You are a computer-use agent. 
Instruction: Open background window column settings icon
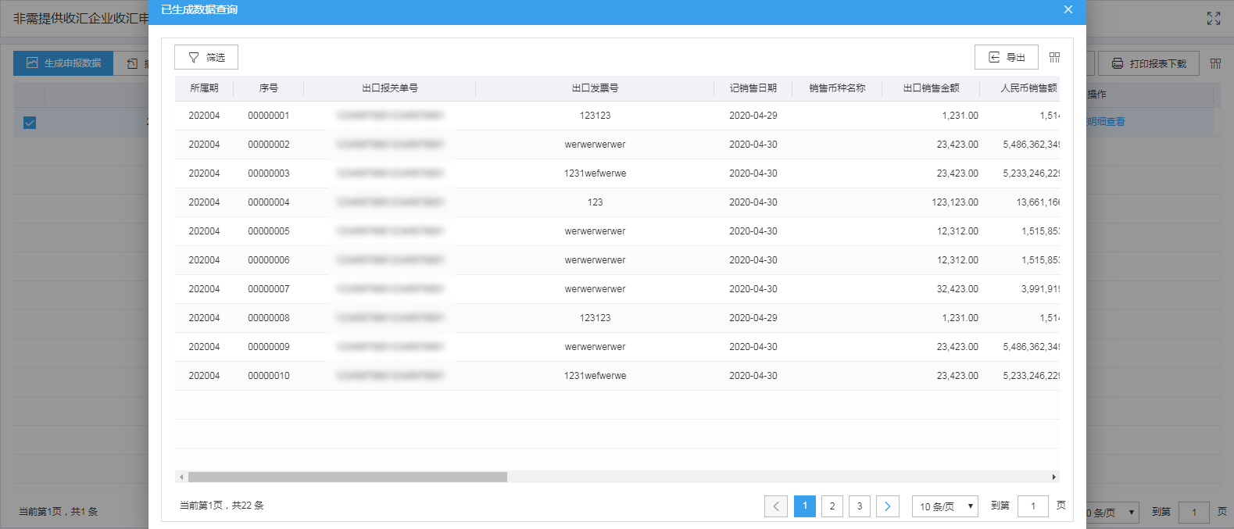[1215, 63]
